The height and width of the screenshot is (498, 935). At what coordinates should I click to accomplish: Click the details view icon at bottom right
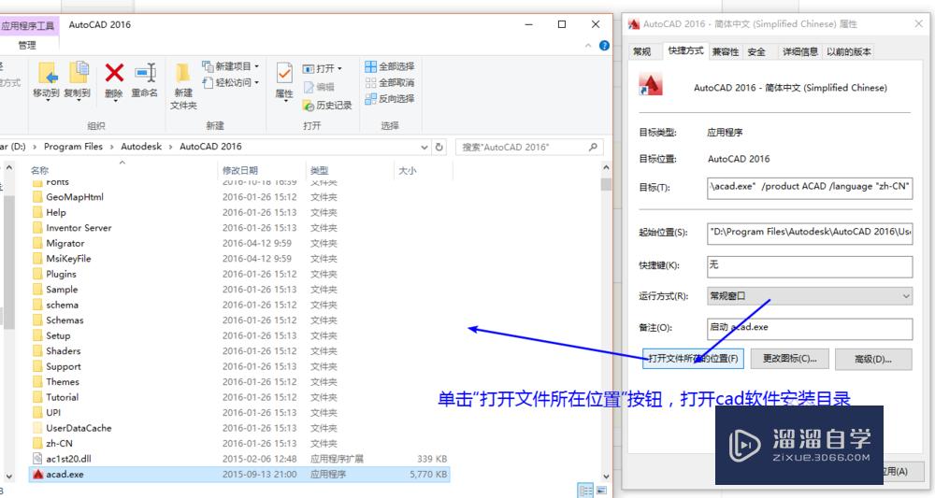point(585,491)
